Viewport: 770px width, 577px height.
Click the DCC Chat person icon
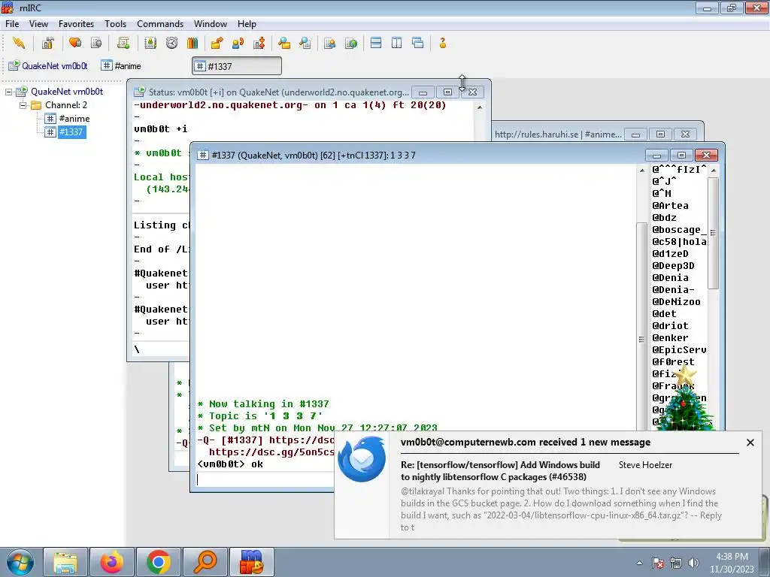[238, 43]
